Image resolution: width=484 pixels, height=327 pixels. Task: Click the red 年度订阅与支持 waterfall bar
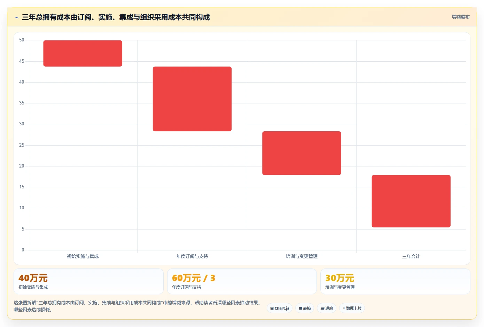point(192,99)
